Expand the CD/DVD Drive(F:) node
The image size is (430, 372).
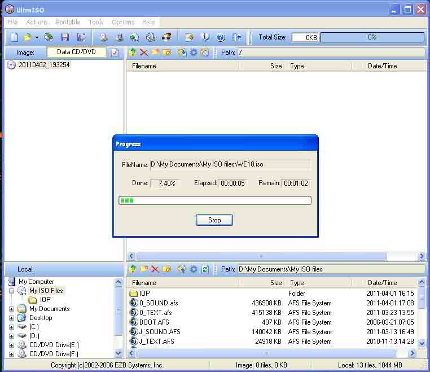coord(11,354)
